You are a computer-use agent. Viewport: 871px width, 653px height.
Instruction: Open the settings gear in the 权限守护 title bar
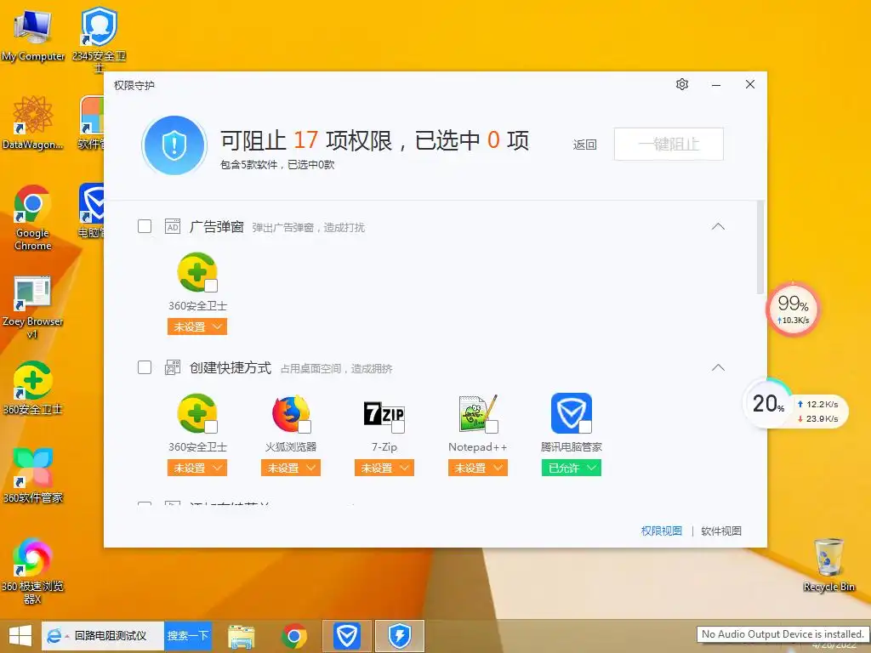pyautogui.click(x=682, y=84)
